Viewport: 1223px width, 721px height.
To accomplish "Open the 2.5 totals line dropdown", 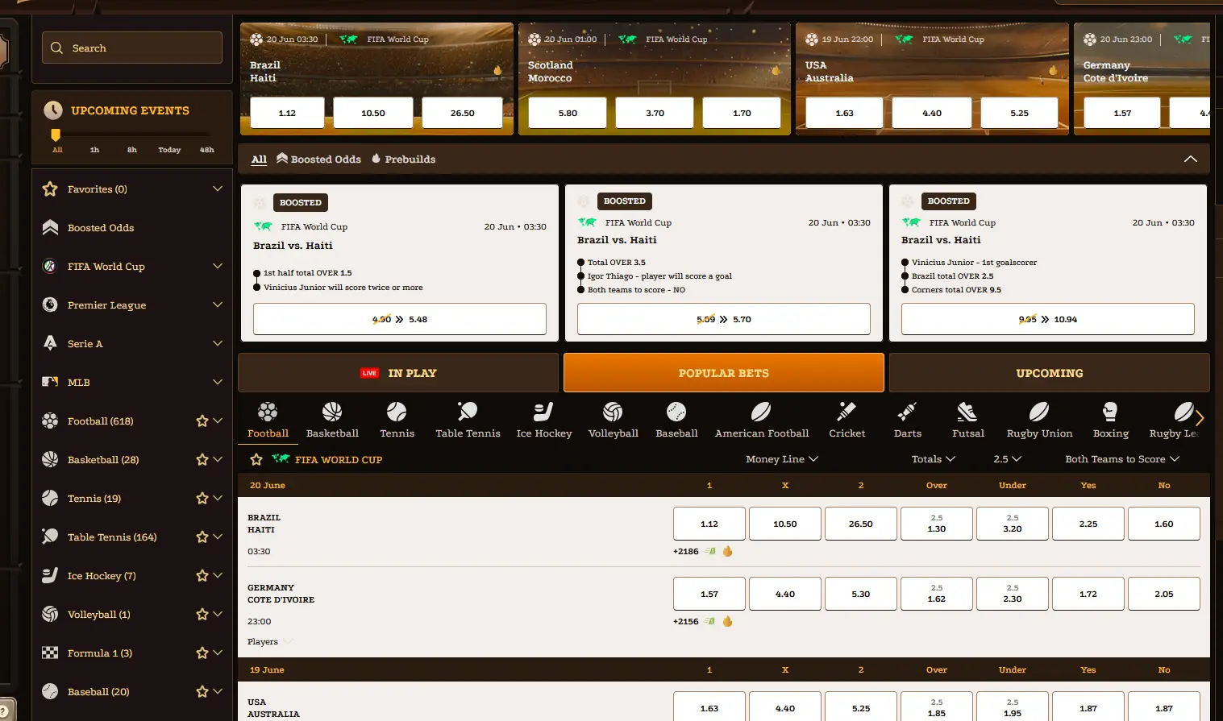I will [1008, 459].
